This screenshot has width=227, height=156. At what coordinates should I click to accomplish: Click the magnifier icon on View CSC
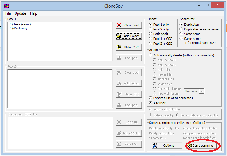tap(119, 144)
